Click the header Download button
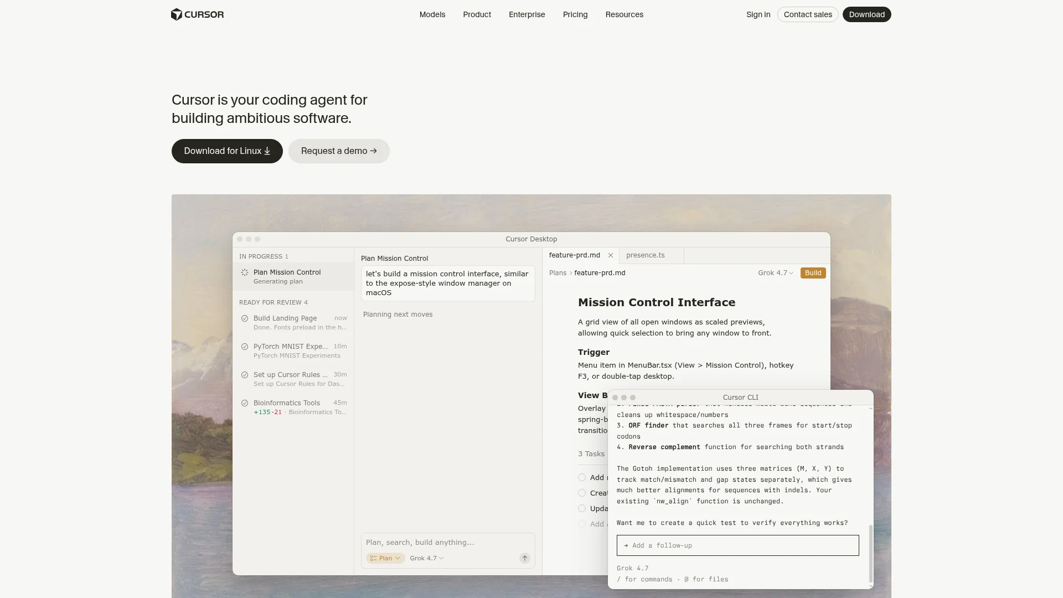 [866, 14]
